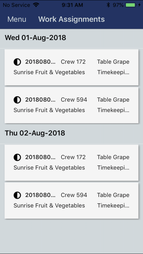Tap the Bluetooth icon in the status bar
This screenshot has width=143, height=254.
click(108, 5)
